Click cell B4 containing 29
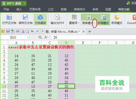The width and height of the screenshot is (136, 99). pyautogui.click(x=33, y=60)
